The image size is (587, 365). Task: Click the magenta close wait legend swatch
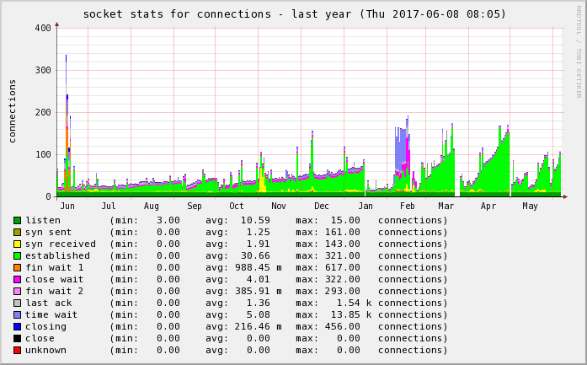pyautogui.click(x=17, y=279)
